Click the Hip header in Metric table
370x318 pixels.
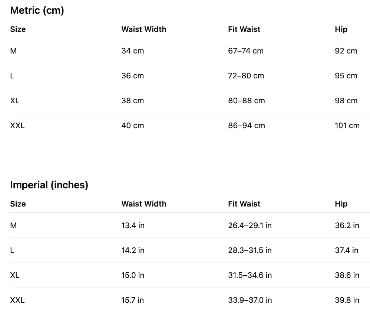341,29
